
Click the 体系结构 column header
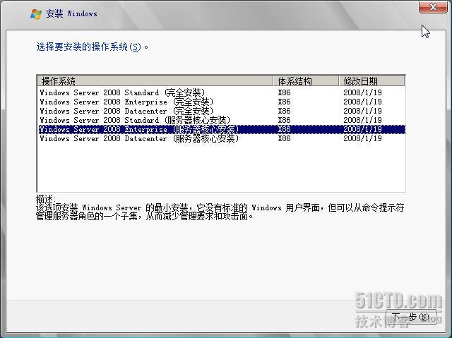[306, 81]
